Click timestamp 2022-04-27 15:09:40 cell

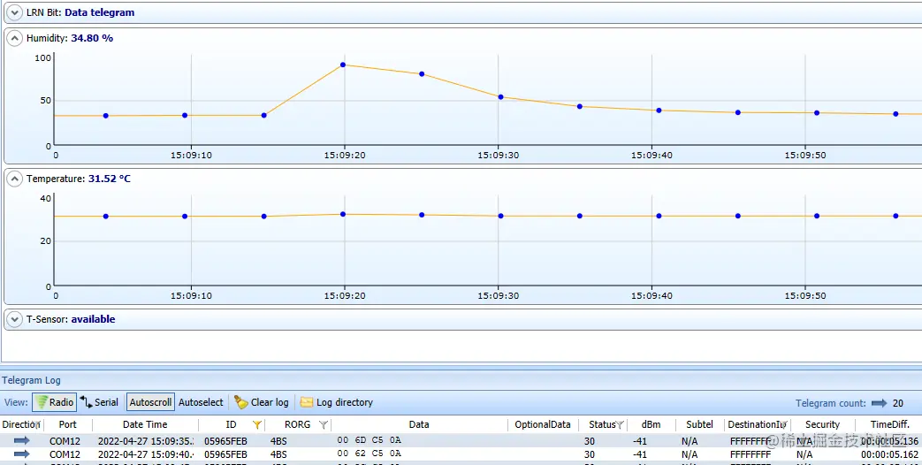[x=146, y=454]
